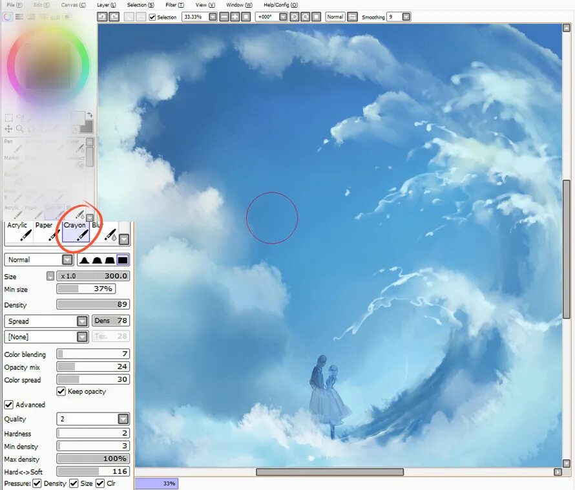The width and height of the screenshot is (575, 490).
Task: Click the Undo arrow in the toolbar
Action: pos(102,17)
